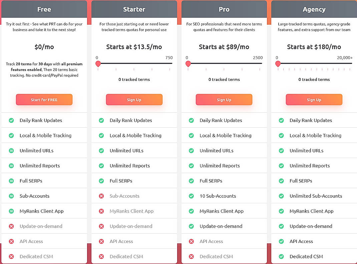This screenshot has width=357, height=264.
Task: Click the green check beside API Access in Agency plan
Action: tap(281, 241)
